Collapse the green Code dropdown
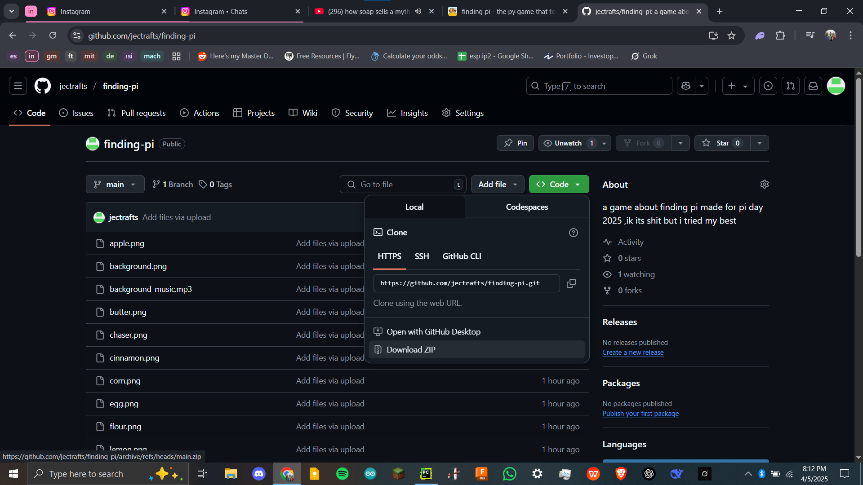 pos(559,184)
